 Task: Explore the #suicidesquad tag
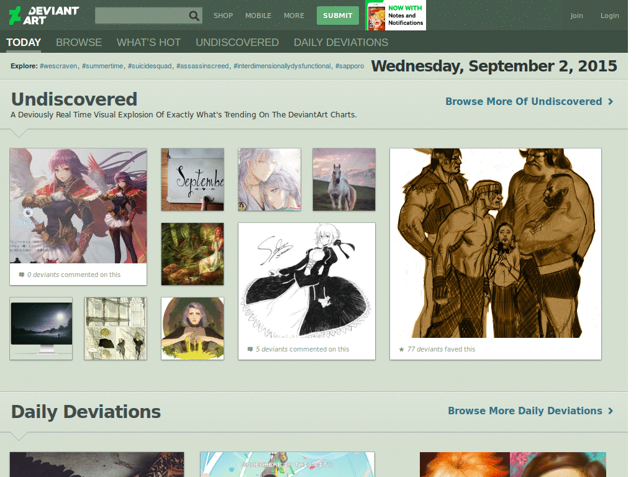point(150,66)
